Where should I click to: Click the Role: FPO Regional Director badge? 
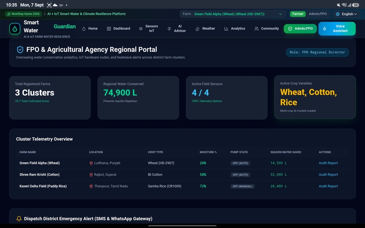(317, 52)
